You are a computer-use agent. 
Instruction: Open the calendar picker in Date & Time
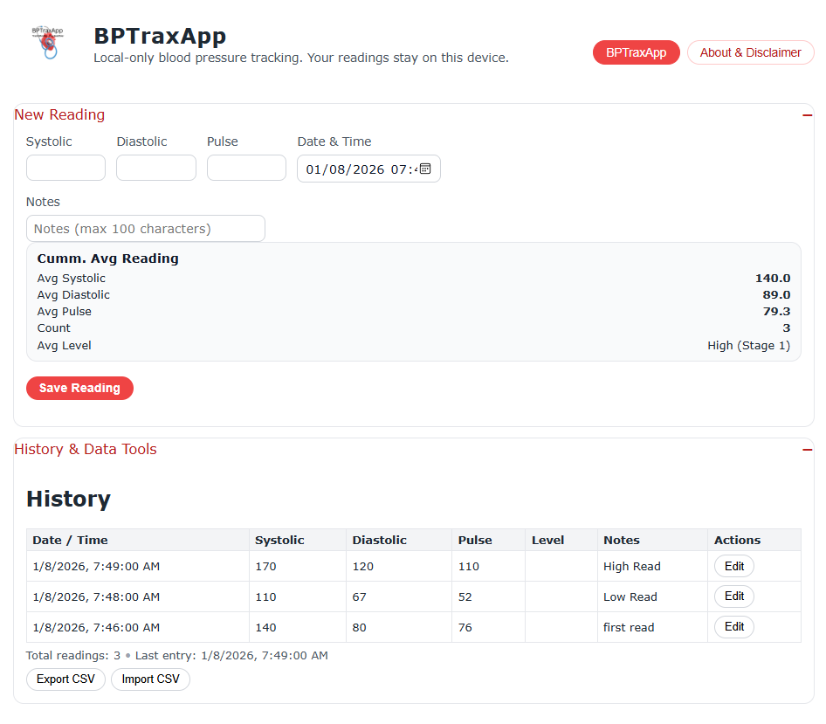pos(425,169)
